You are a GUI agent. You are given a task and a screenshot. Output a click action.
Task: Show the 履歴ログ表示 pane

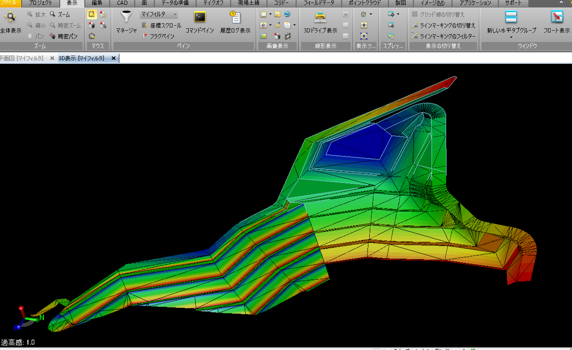pyautogui.click(x=235, y=21)
